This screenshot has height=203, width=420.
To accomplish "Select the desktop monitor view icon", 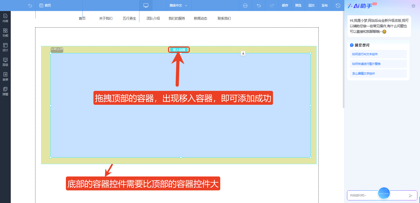I will [x=146, y=6].
